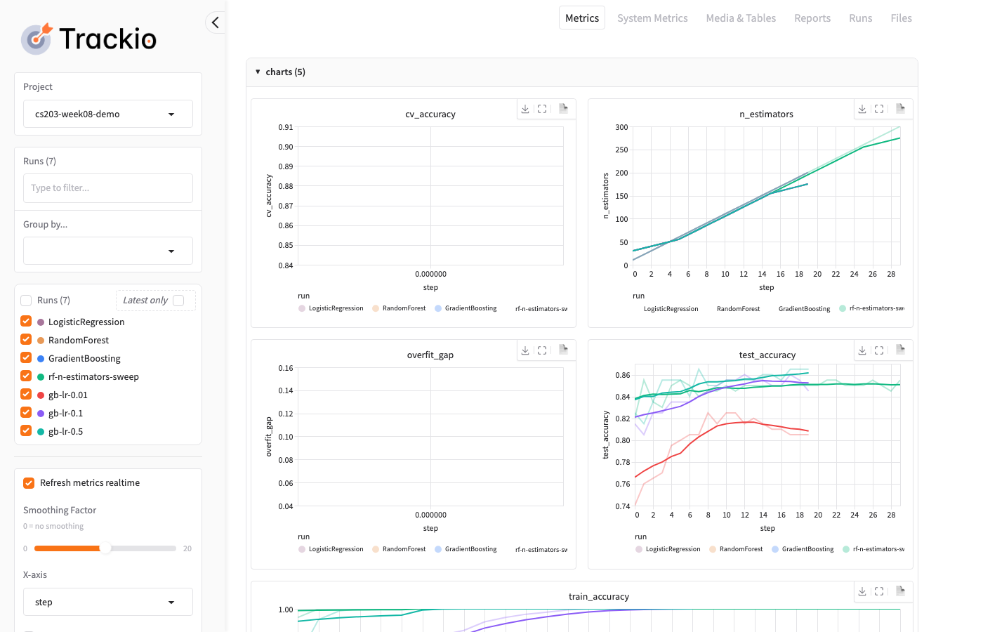
Task: Open the Media & Tables tab
Action: pyautogui.click(x=741, y=18)
